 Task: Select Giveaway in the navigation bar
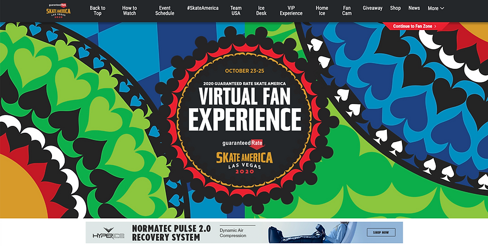pos(372,8)
